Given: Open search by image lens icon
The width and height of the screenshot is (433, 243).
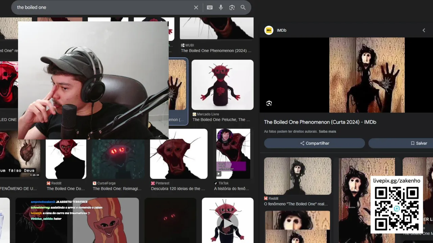Looking at the screenshot, I should tap(232, 7).
